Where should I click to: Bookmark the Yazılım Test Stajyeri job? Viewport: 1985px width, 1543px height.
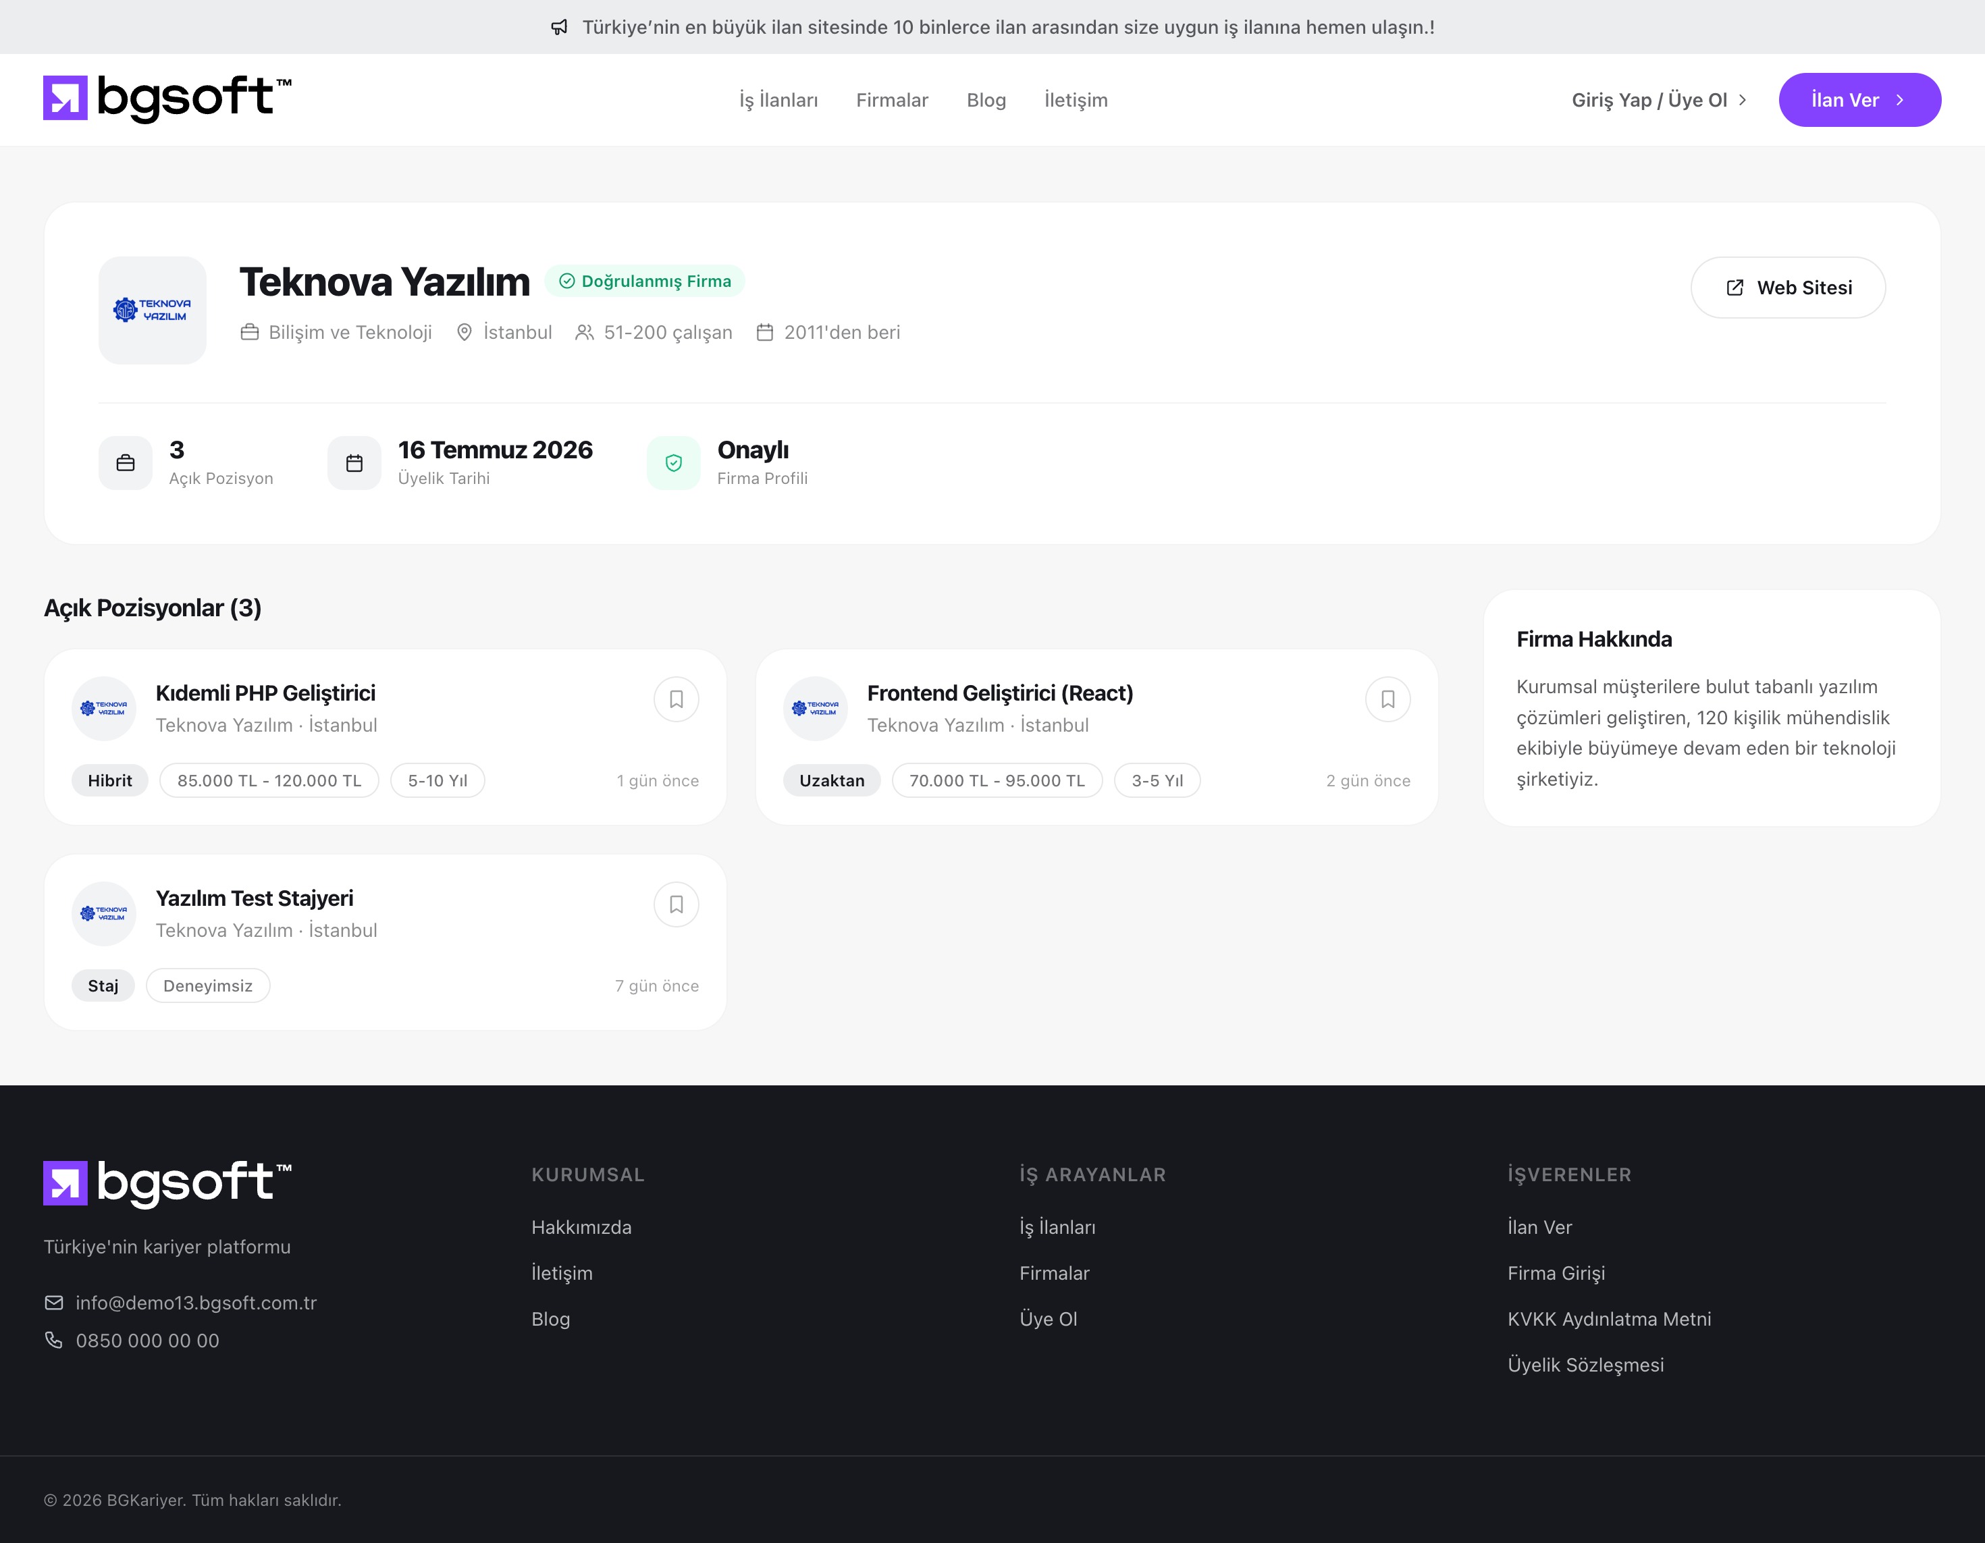coord(677,904)
